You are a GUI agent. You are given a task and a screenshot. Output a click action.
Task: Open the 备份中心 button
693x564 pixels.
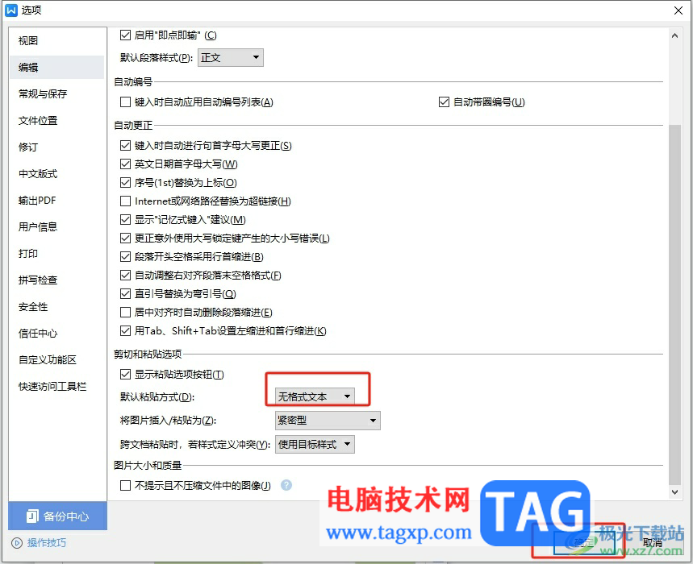57,516
